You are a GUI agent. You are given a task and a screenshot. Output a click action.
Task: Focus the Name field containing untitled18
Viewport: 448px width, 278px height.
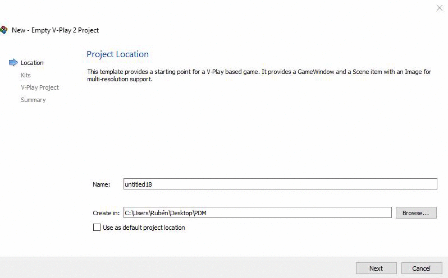[x=280, y=184]
